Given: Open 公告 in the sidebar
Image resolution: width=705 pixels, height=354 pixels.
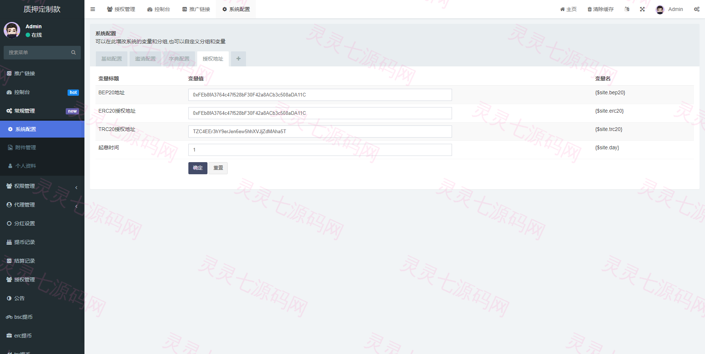Looking at the screenshot, I should [x=42, y=298].
